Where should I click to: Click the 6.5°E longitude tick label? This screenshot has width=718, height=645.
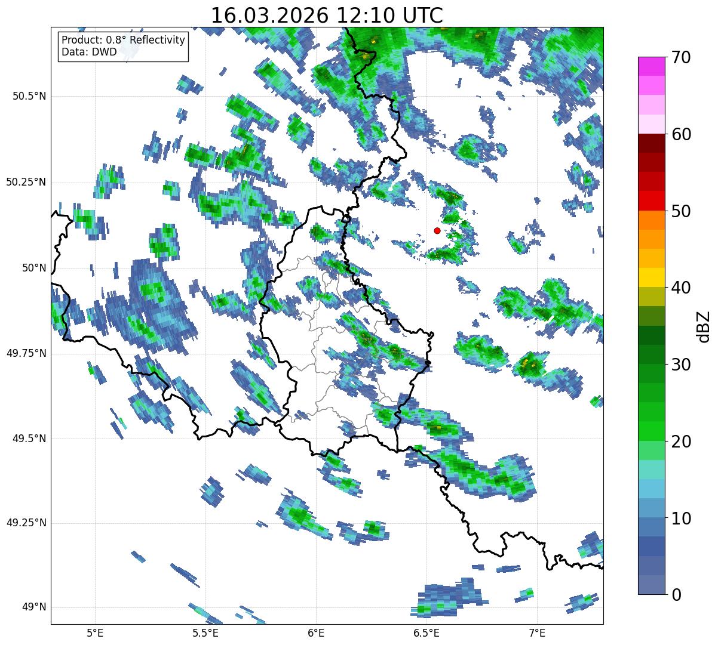[x=426, y=632]
